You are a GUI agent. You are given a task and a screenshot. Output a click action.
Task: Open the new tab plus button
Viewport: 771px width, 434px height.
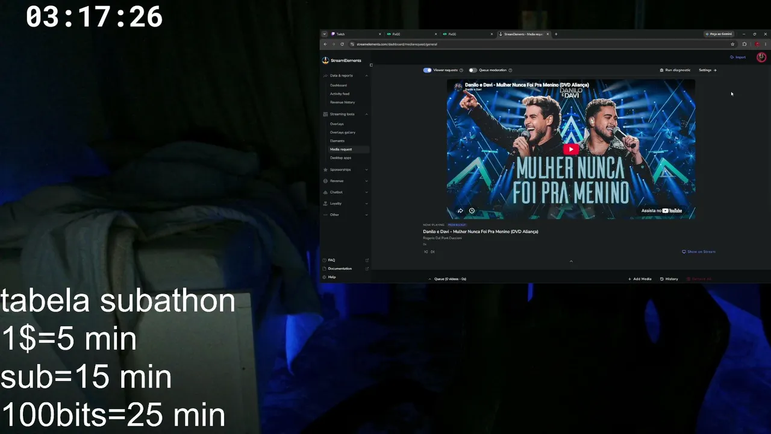556,34
